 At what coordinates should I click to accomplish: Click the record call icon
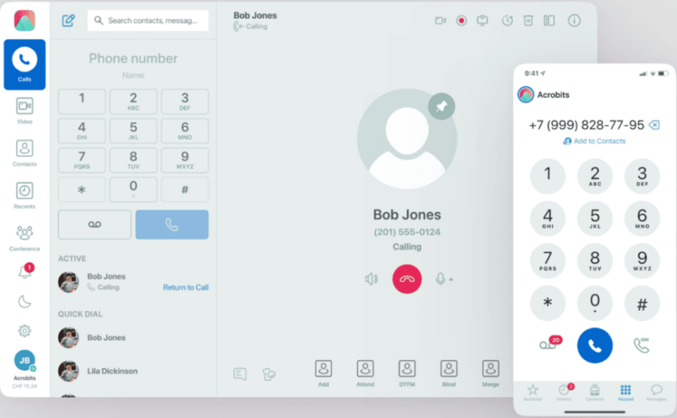coord(462,20)
